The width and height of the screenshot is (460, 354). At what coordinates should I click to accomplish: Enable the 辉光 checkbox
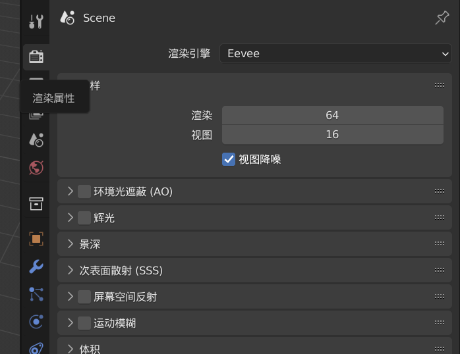pos(84,218)
